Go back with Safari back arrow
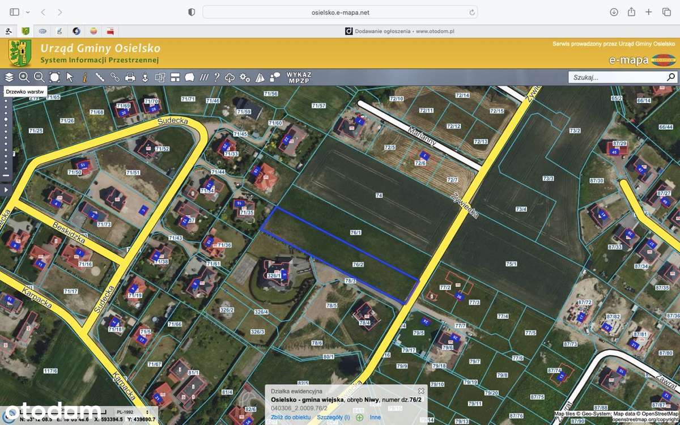680x425 pixels. pos(44,12)
